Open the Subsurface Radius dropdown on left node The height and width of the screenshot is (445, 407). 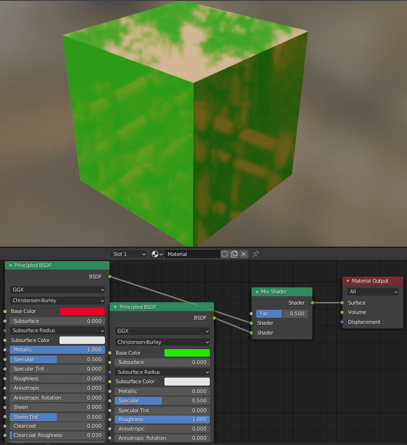coord(57,330)
